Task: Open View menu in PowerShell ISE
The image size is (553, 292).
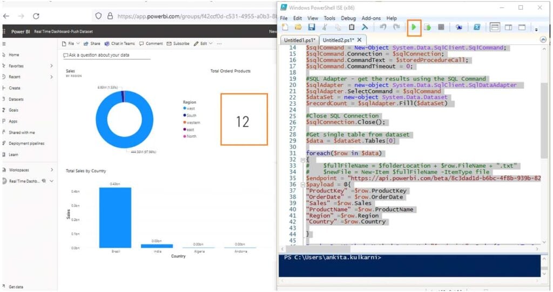Action: pos(313,18)
